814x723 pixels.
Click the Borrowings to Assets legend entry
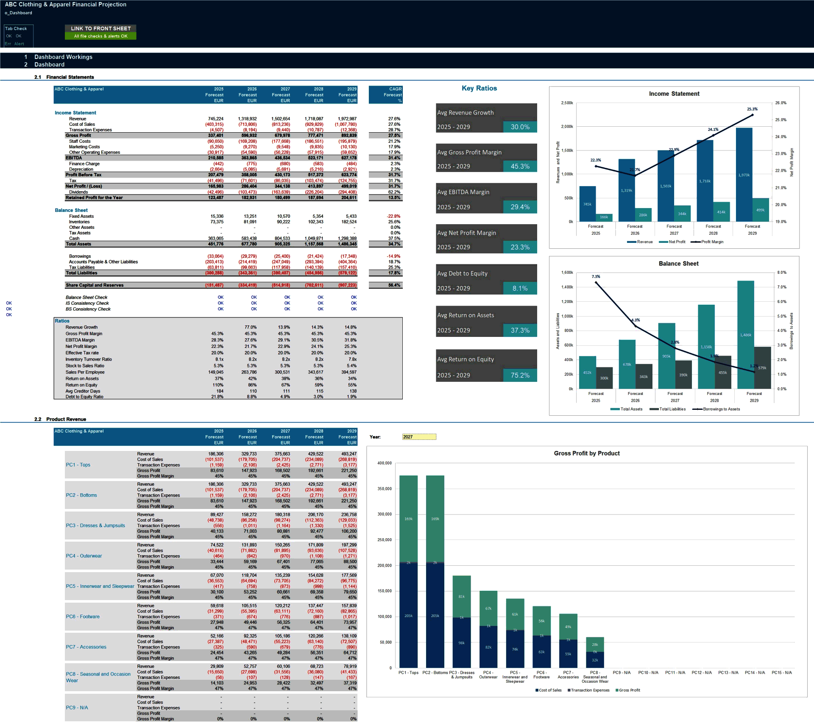coord(716,409)
